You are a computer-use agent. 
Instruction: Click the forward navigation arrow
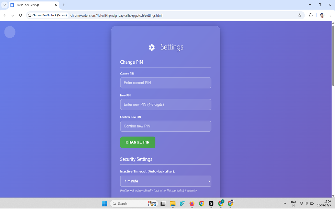pyautogui.click(x=12, y=15)
